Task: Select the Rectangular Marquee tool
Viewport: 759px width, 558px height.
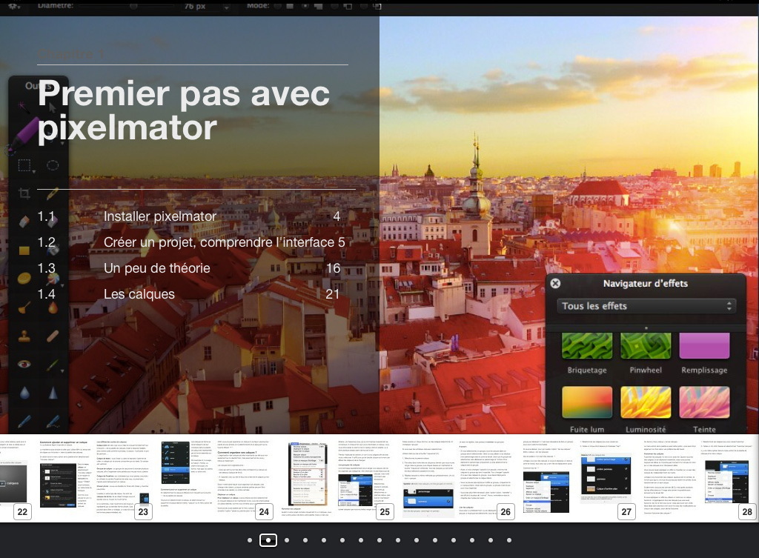Action: (x=24, y=165)
